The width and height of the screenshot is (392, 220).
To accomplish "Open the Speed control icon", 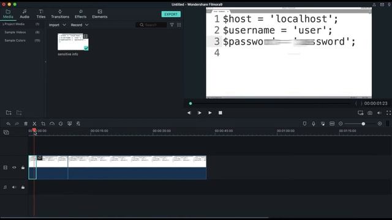I will click(52, 123).
